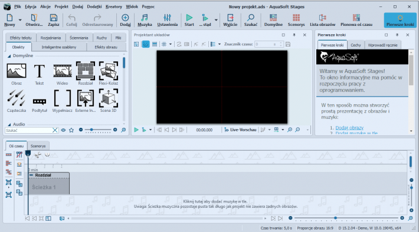Viewport: 419px width, 232px height.
Task: Toggle grid display in layout designer
Action: click(164, 44)
